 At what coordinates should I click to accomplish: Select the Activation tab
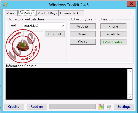point(27,13)
